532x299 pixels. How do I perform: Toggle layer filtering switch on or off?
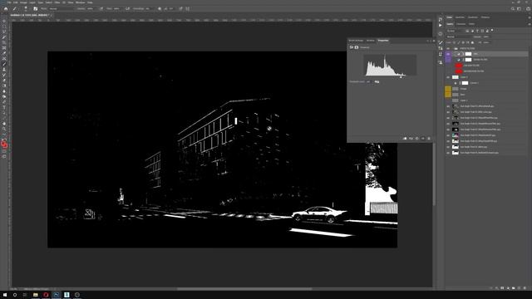492,31
